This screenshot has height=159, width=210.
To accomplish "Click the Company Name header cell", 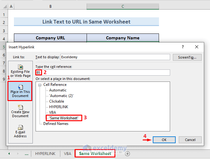I will pos(123,38).
